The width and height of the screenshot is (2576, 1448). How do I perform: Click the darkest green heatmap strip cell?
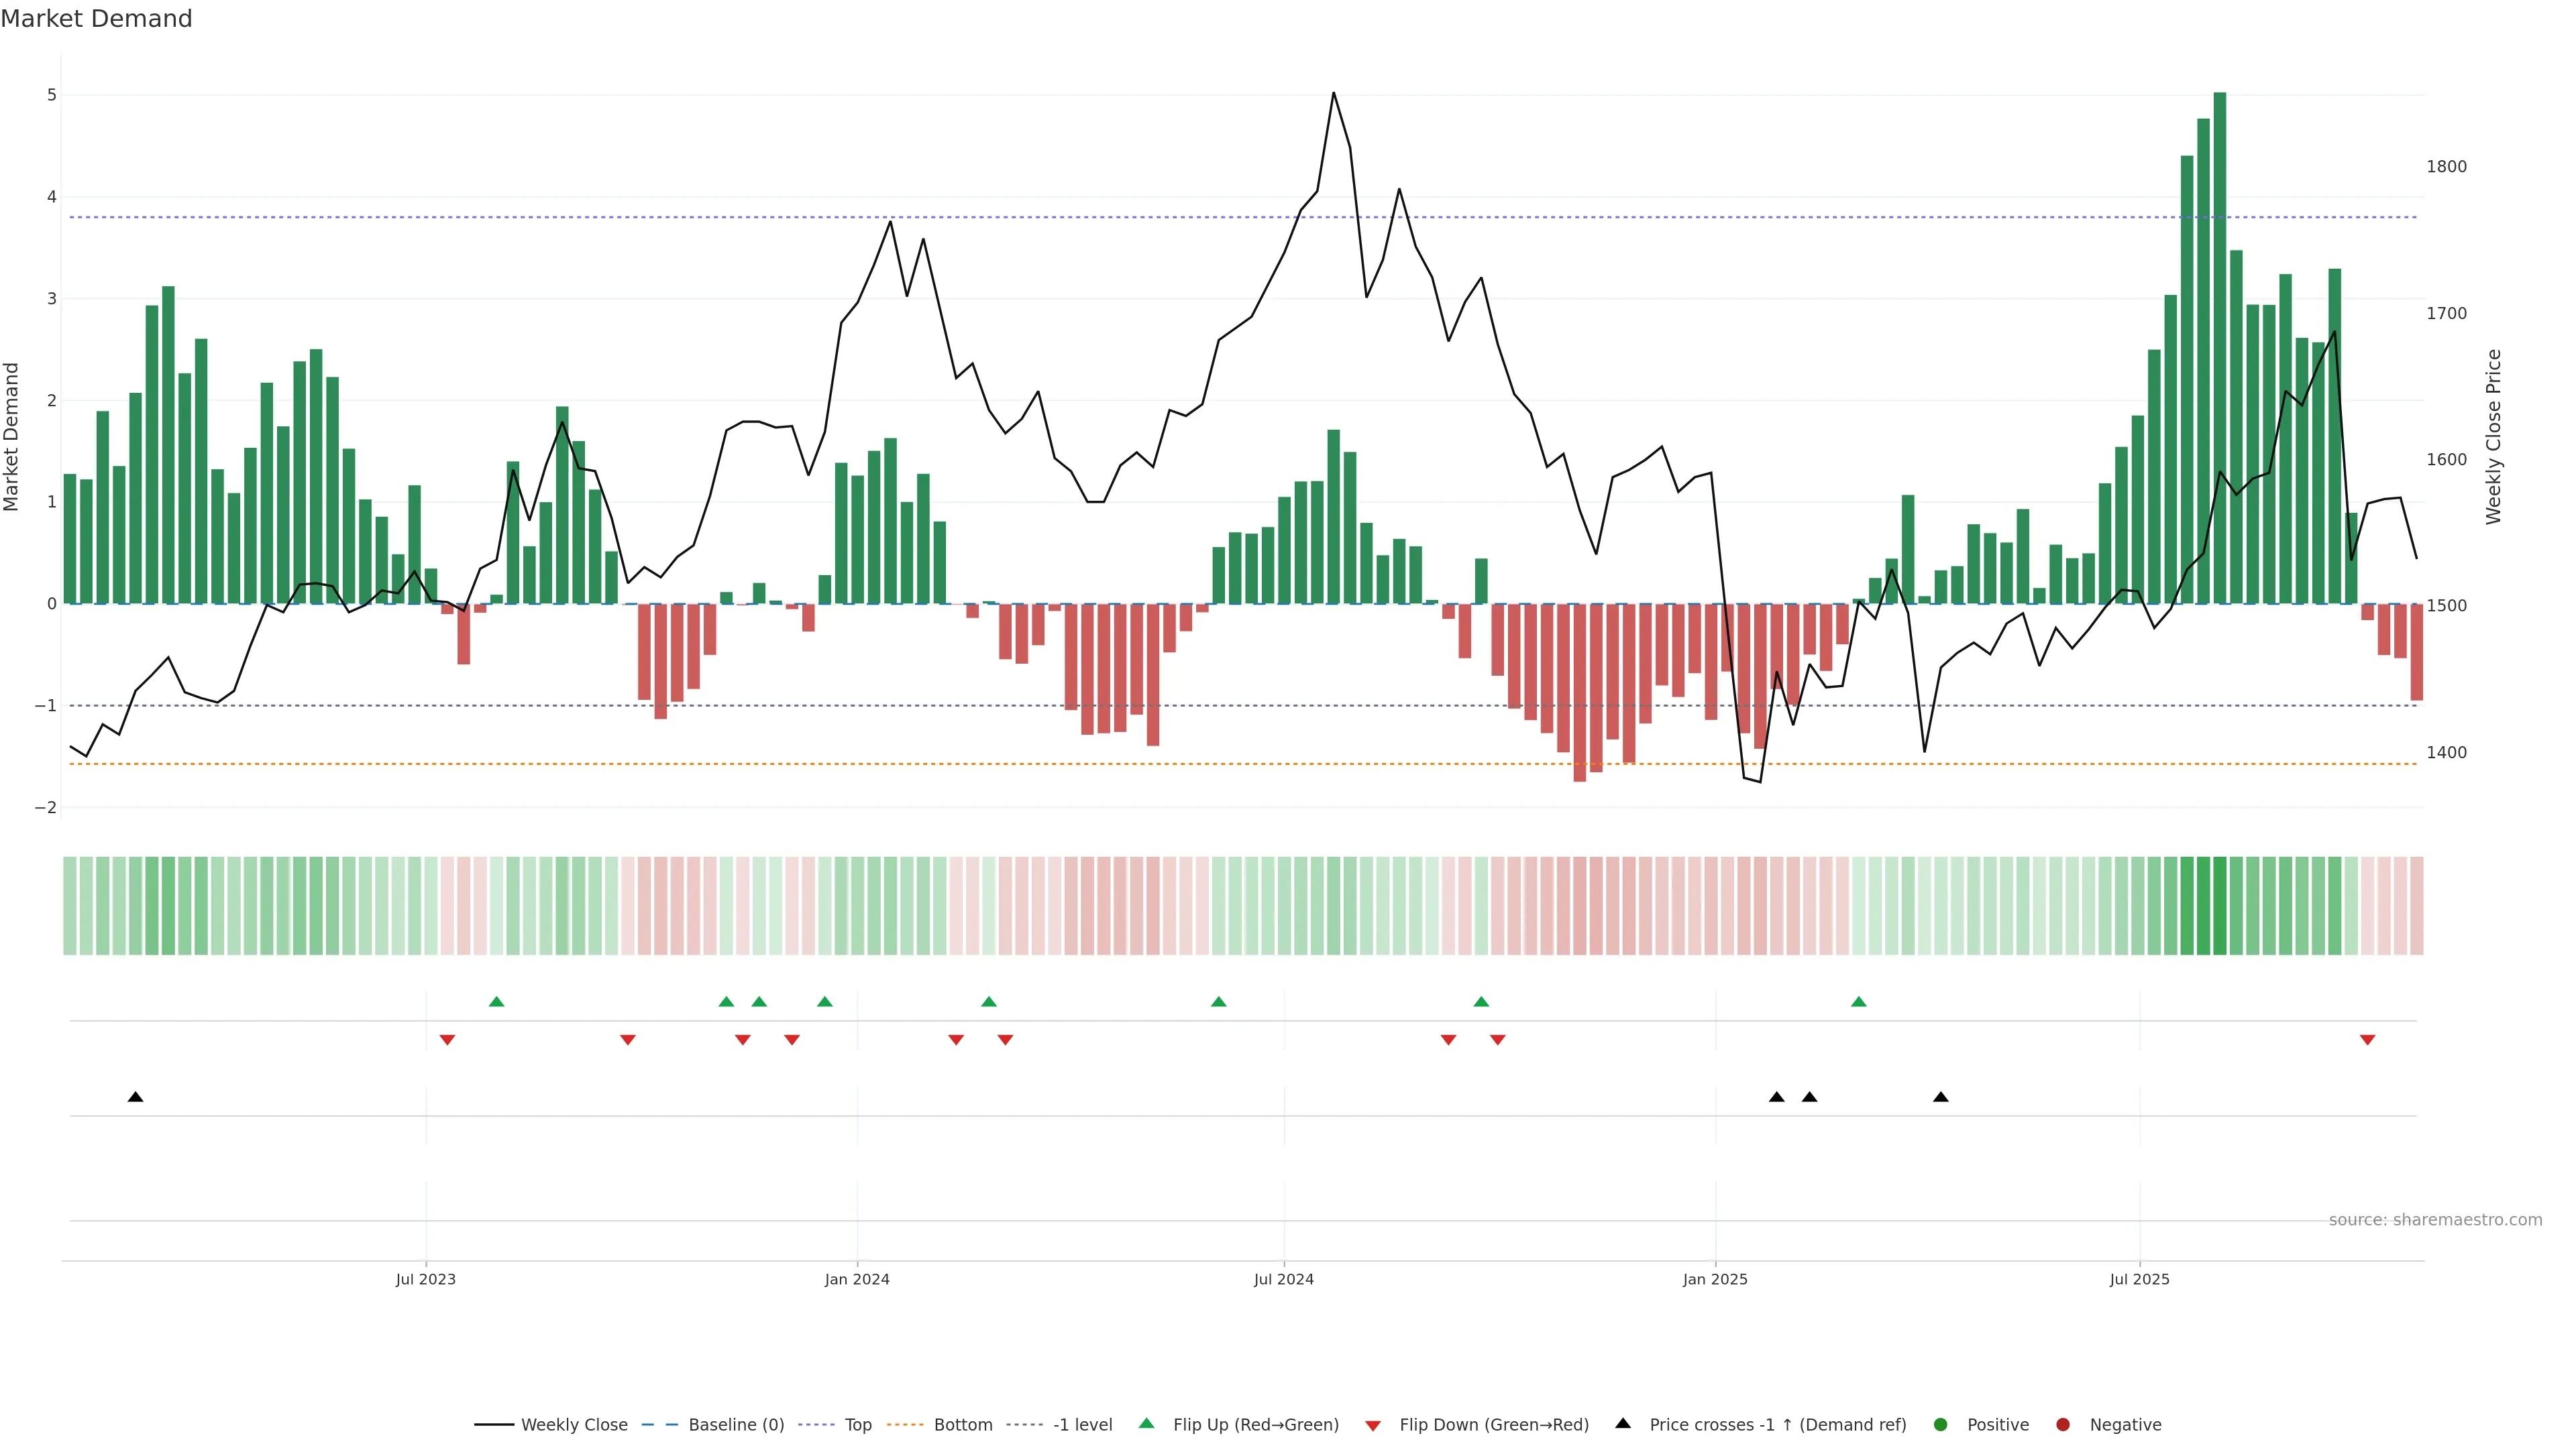[2220, 906]
